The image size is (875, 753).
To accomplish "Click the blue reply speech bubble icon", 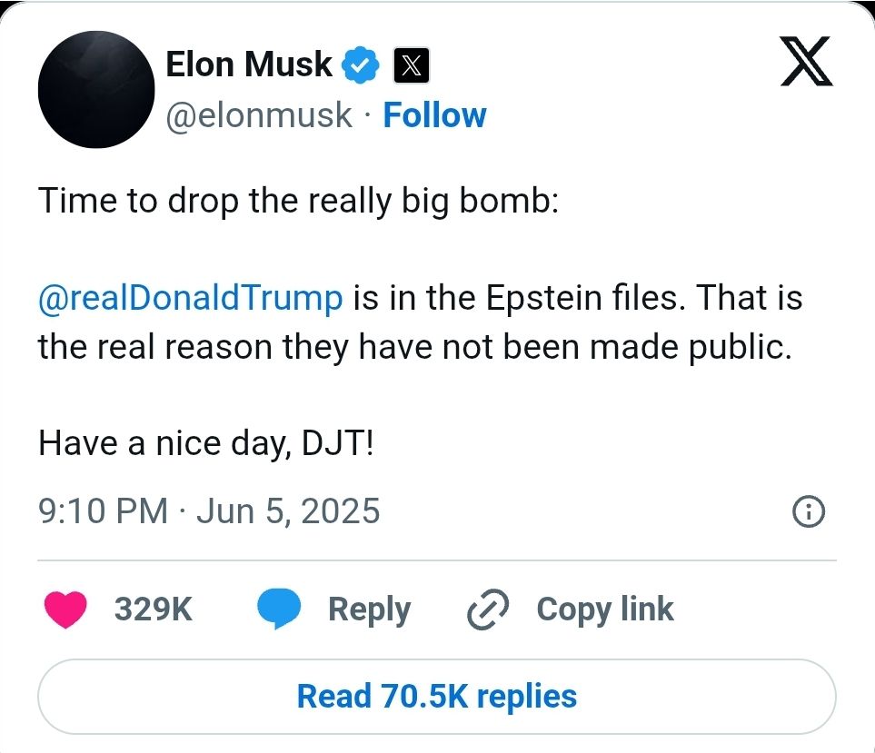I will tap(279, 609).
